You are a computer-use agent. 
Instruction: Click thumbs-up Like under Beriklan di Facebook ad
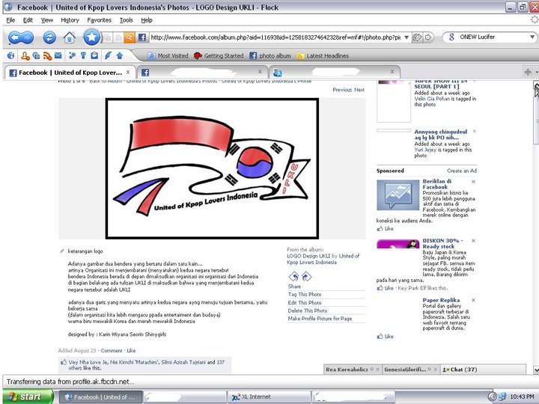point(386,229)
